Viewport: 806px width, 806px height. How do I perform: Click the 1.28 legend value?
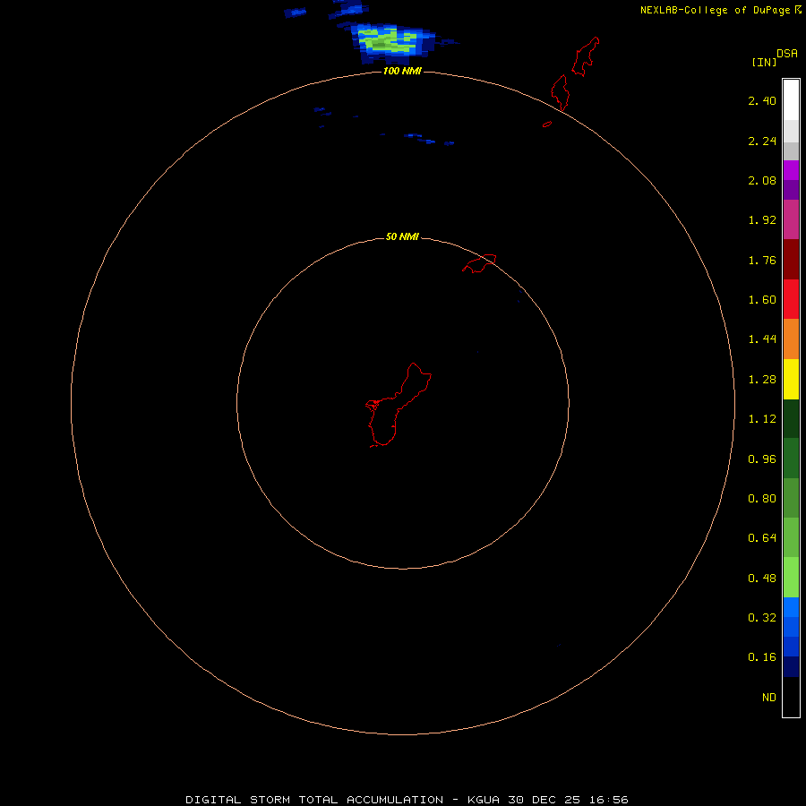click(x=762, y=380)
